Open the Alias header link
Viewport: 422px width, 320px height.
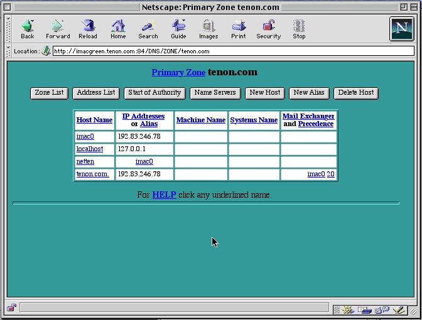point(149,124)
